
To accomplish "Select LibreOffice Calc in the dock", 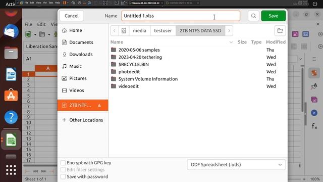I will pos(11,140).
